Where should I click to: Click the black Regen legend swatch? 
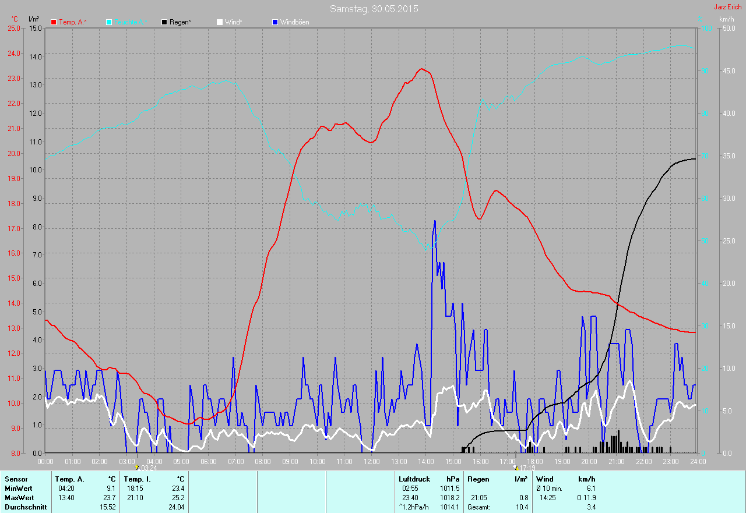(164, 22)
